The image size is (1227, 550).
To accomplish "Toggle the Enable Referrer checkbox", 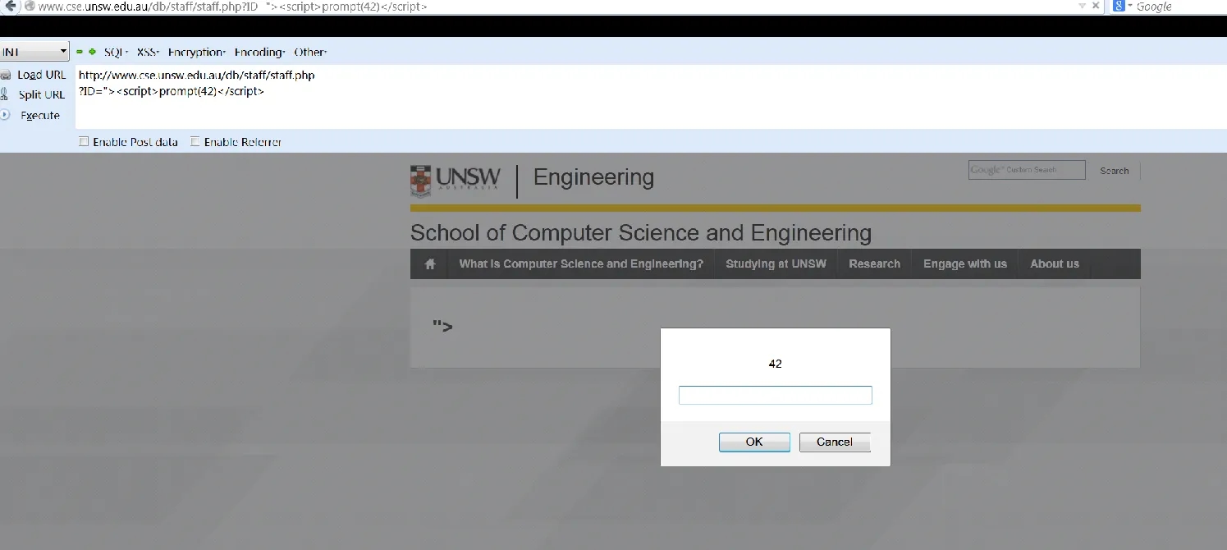I will (x=195, y=142).
